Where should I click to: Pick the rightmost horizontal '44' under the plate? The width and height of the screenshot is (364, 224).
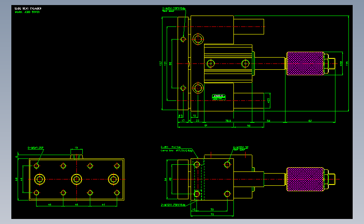click(x=103, y=205)
